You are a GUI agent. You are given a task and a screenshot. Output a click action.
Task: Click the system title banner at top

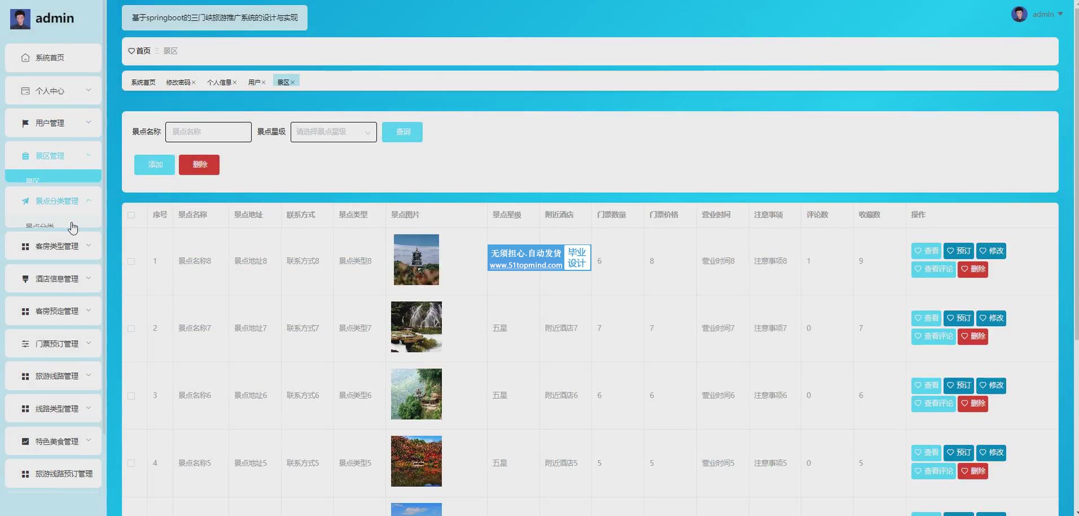point(214,18)
